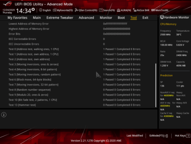191x144 pixels.
Task: Click Test 13 result '0 Passed 0 Completed'
Action: click(116, 105)
